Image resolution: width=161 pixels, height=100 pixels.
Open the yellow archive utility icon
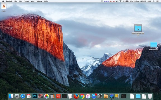pos(117,96)
